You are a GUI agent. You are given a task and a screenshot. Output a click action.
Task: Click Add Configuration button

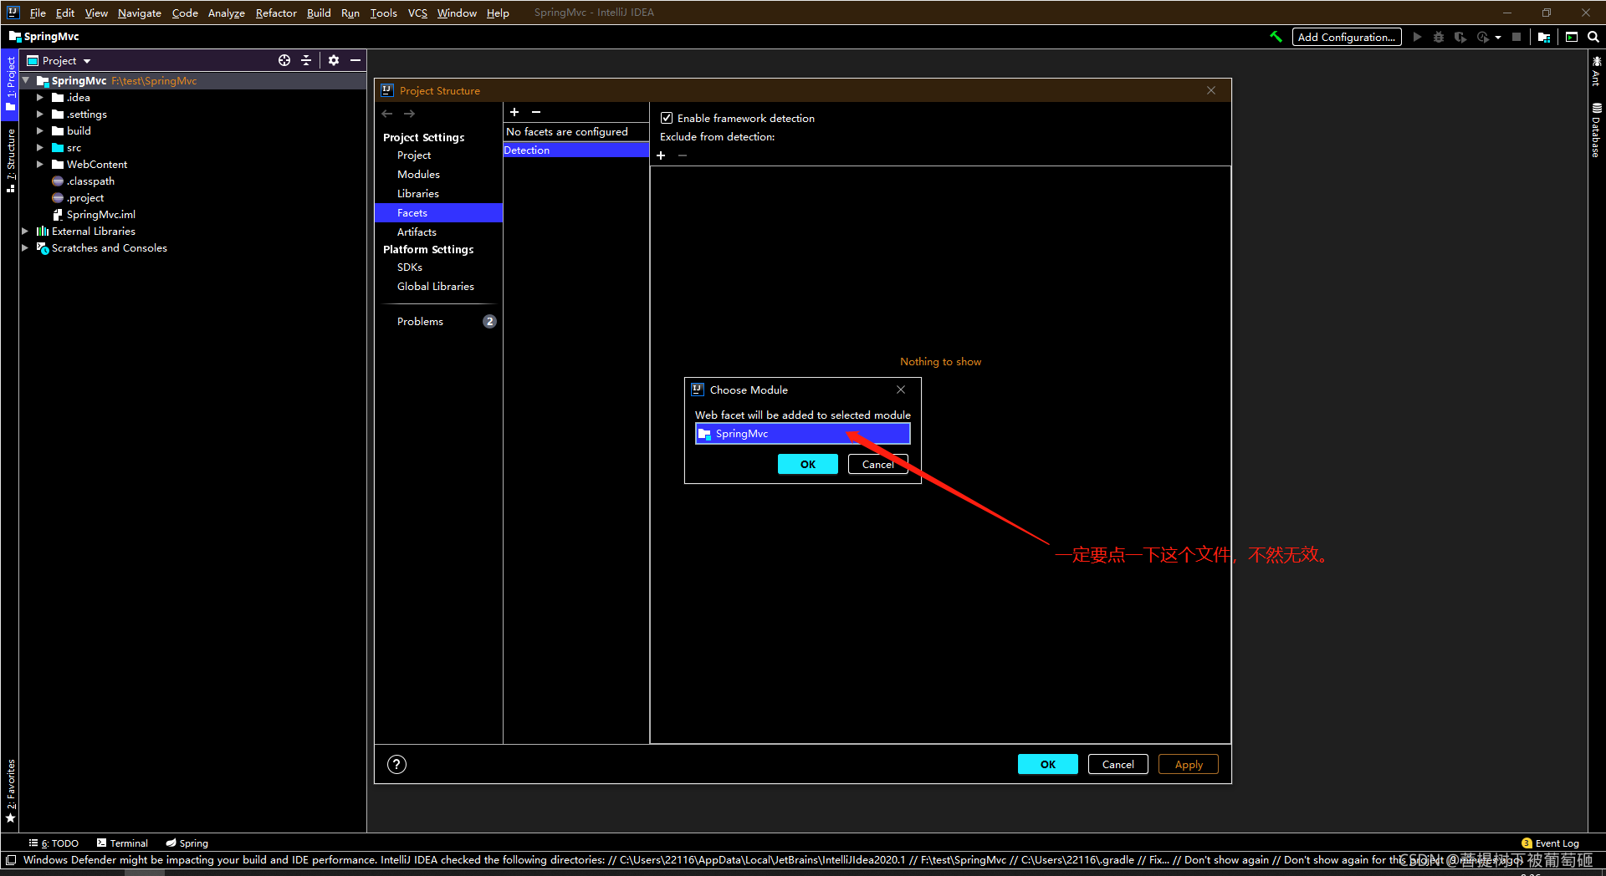tap(1347, 37)
